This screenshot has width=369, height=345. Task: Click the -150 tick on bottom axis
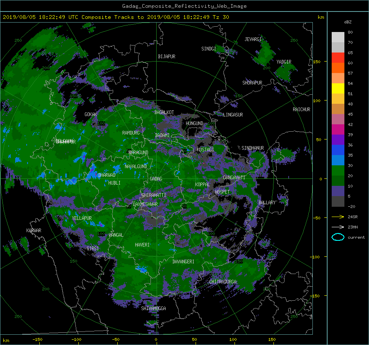pos(37,340)
